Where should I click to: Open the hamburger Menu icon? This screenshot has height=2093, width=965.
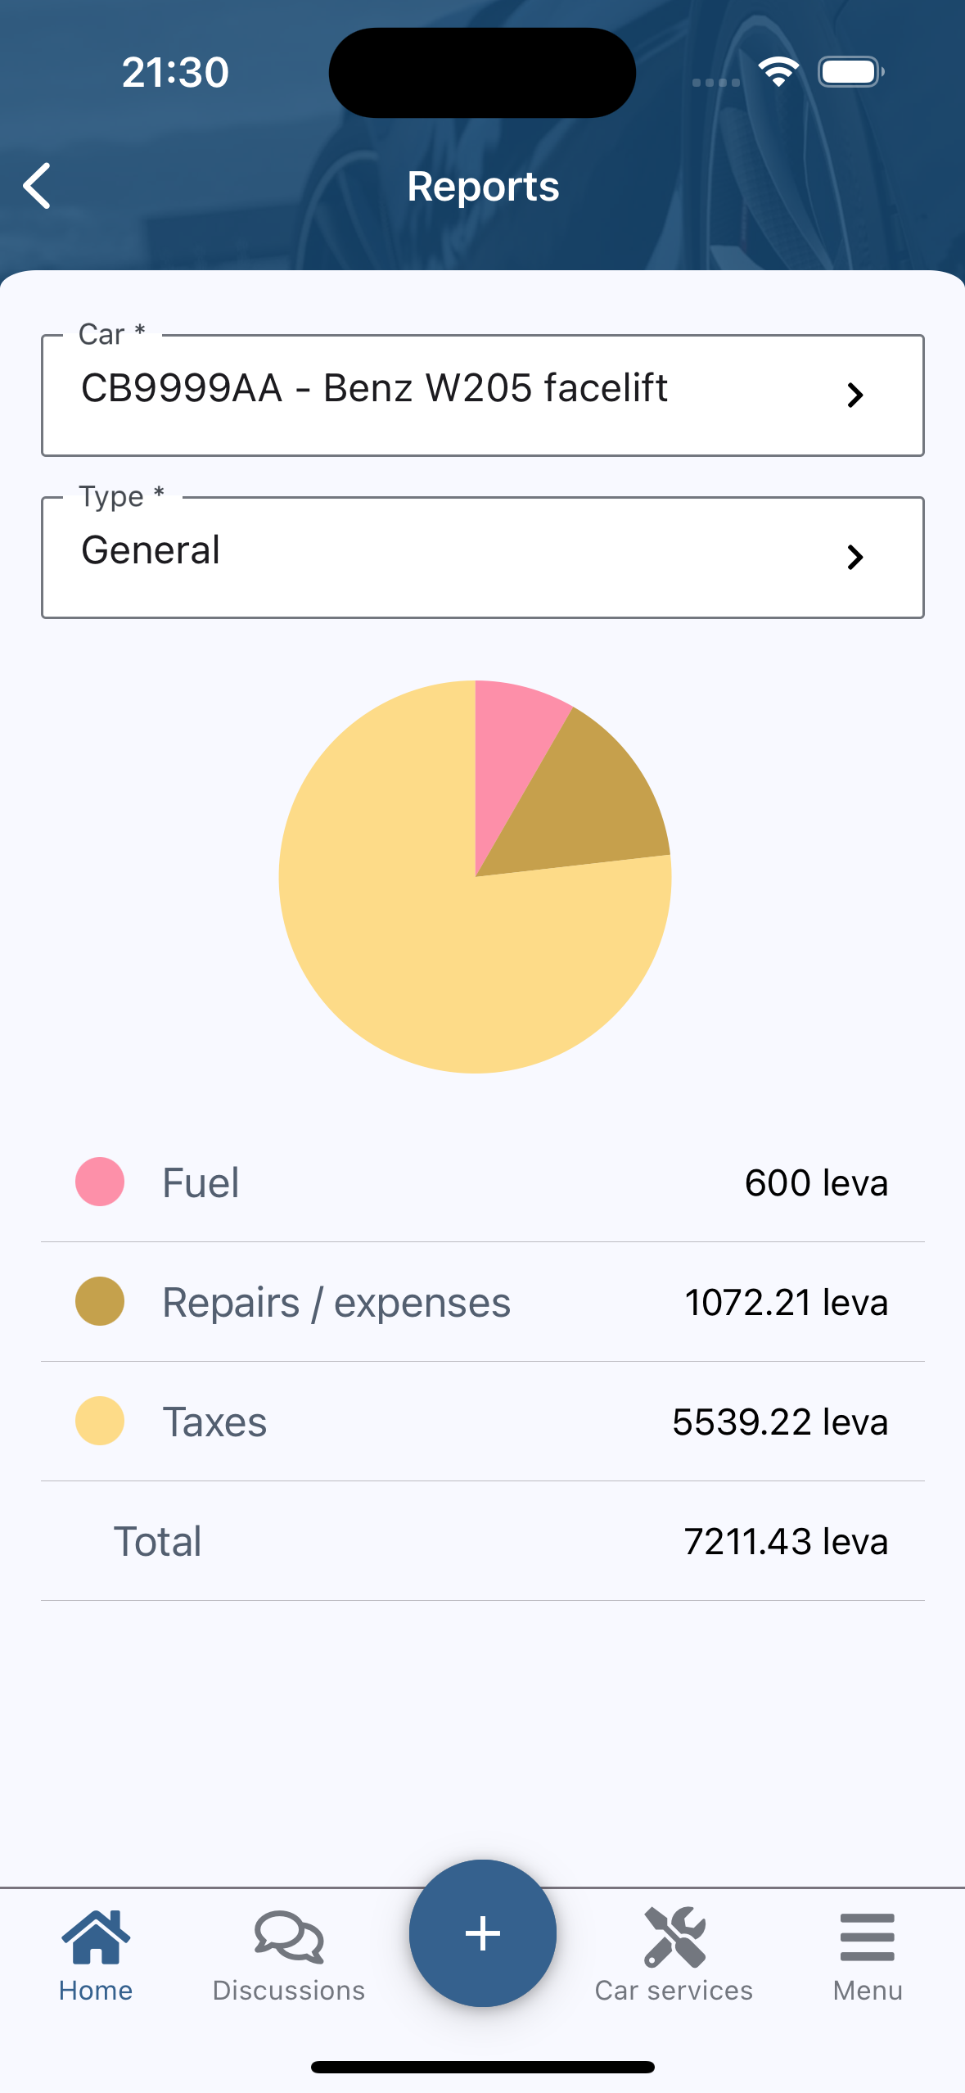pos(868,1937)
